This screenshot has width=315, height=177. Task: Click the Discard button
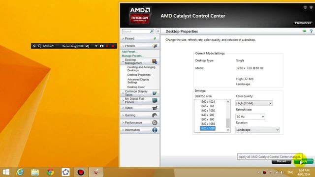point(281,161)
